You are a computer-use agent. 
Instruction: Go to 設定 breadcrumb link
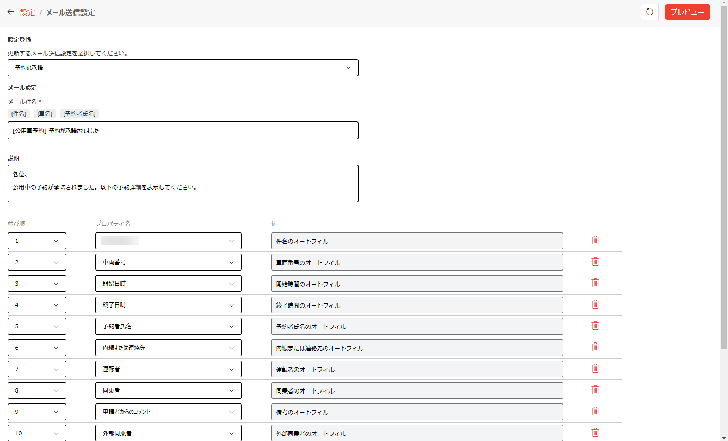tap(28, 13)
